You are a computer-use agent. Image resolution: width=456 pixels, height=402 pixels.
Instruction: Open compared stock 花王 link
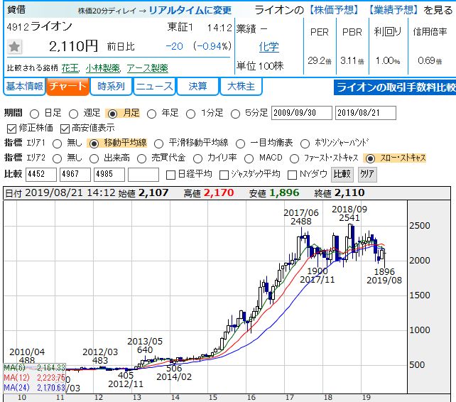[70, 68]
